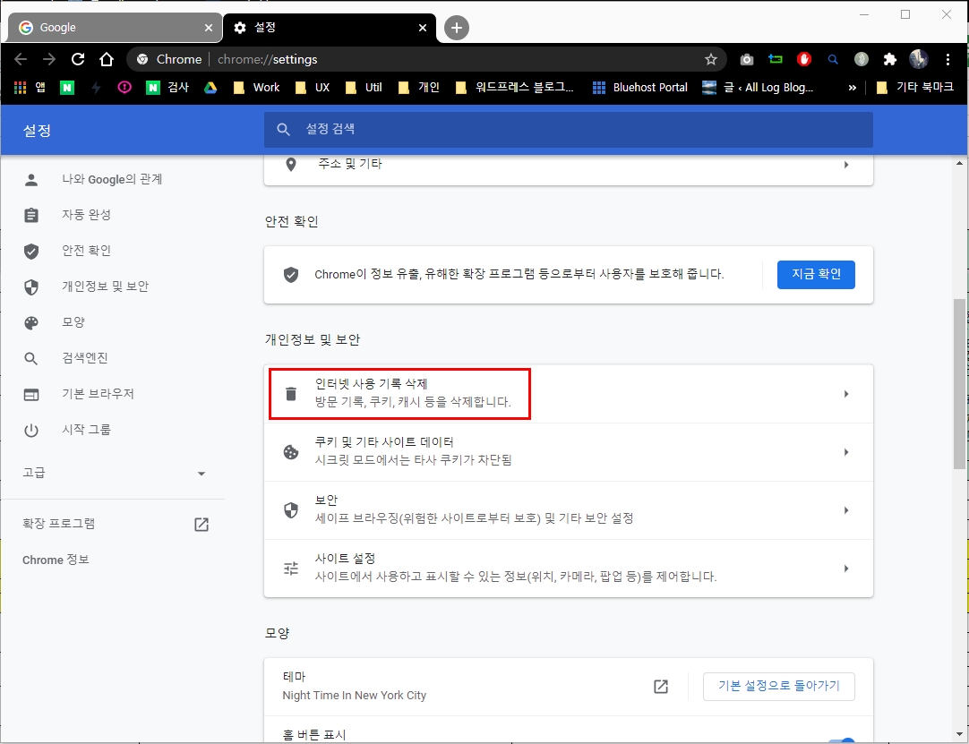This screenshot has height=744, width=969.
Task: Click the grey circular extension icon
Action: (861, 59)
